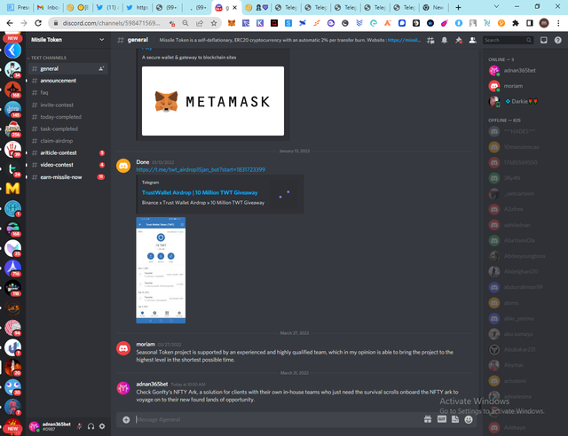Toggle the microphone mute icon
The image size is (568, 436).
pyautogui.click(x=79, y=426)
